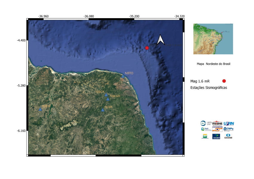The width and height of the screenshot is (254, 179).
Task: Click the Petrobras BR logo
Action: (x=205, y=136)
